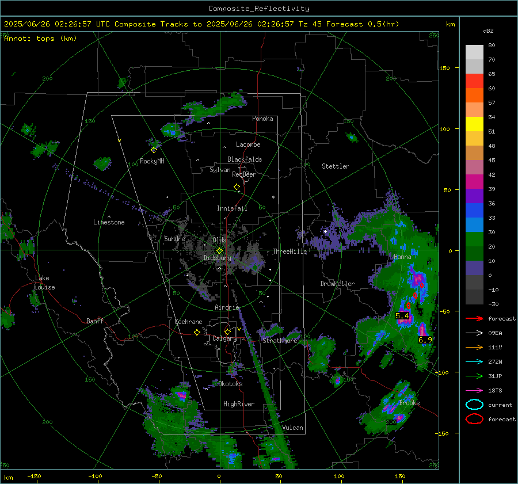The height and width of the screenshot is (484, 518).
Task: Select the light blue 30 dBZ color swatch
Action: 474,225
